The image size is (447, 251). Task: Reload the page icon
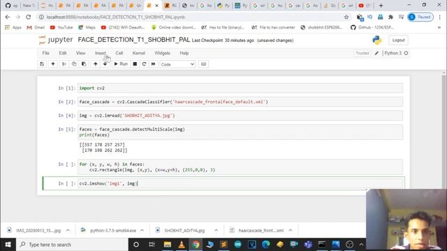[28, 17]
